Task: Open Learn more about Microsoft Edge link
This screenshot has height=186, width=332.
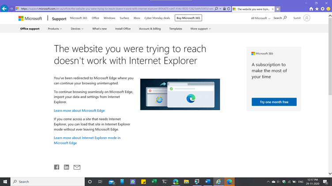Action: coord(79,110)
